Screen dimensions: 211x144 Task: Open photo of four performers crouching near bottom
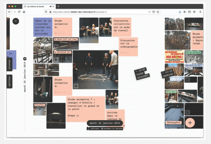(x=112, y=99)
